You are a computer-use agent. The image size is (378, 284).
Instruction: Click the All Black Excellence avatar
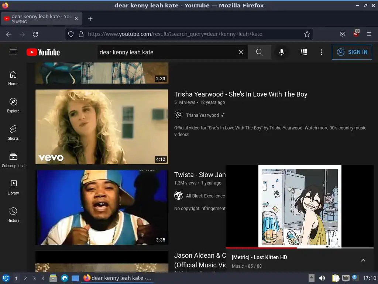click(x=179, y=195)
